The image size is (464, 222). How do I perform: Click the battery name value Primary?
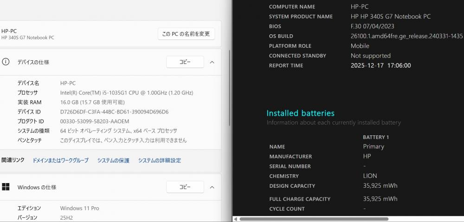[x=374, y=146]
